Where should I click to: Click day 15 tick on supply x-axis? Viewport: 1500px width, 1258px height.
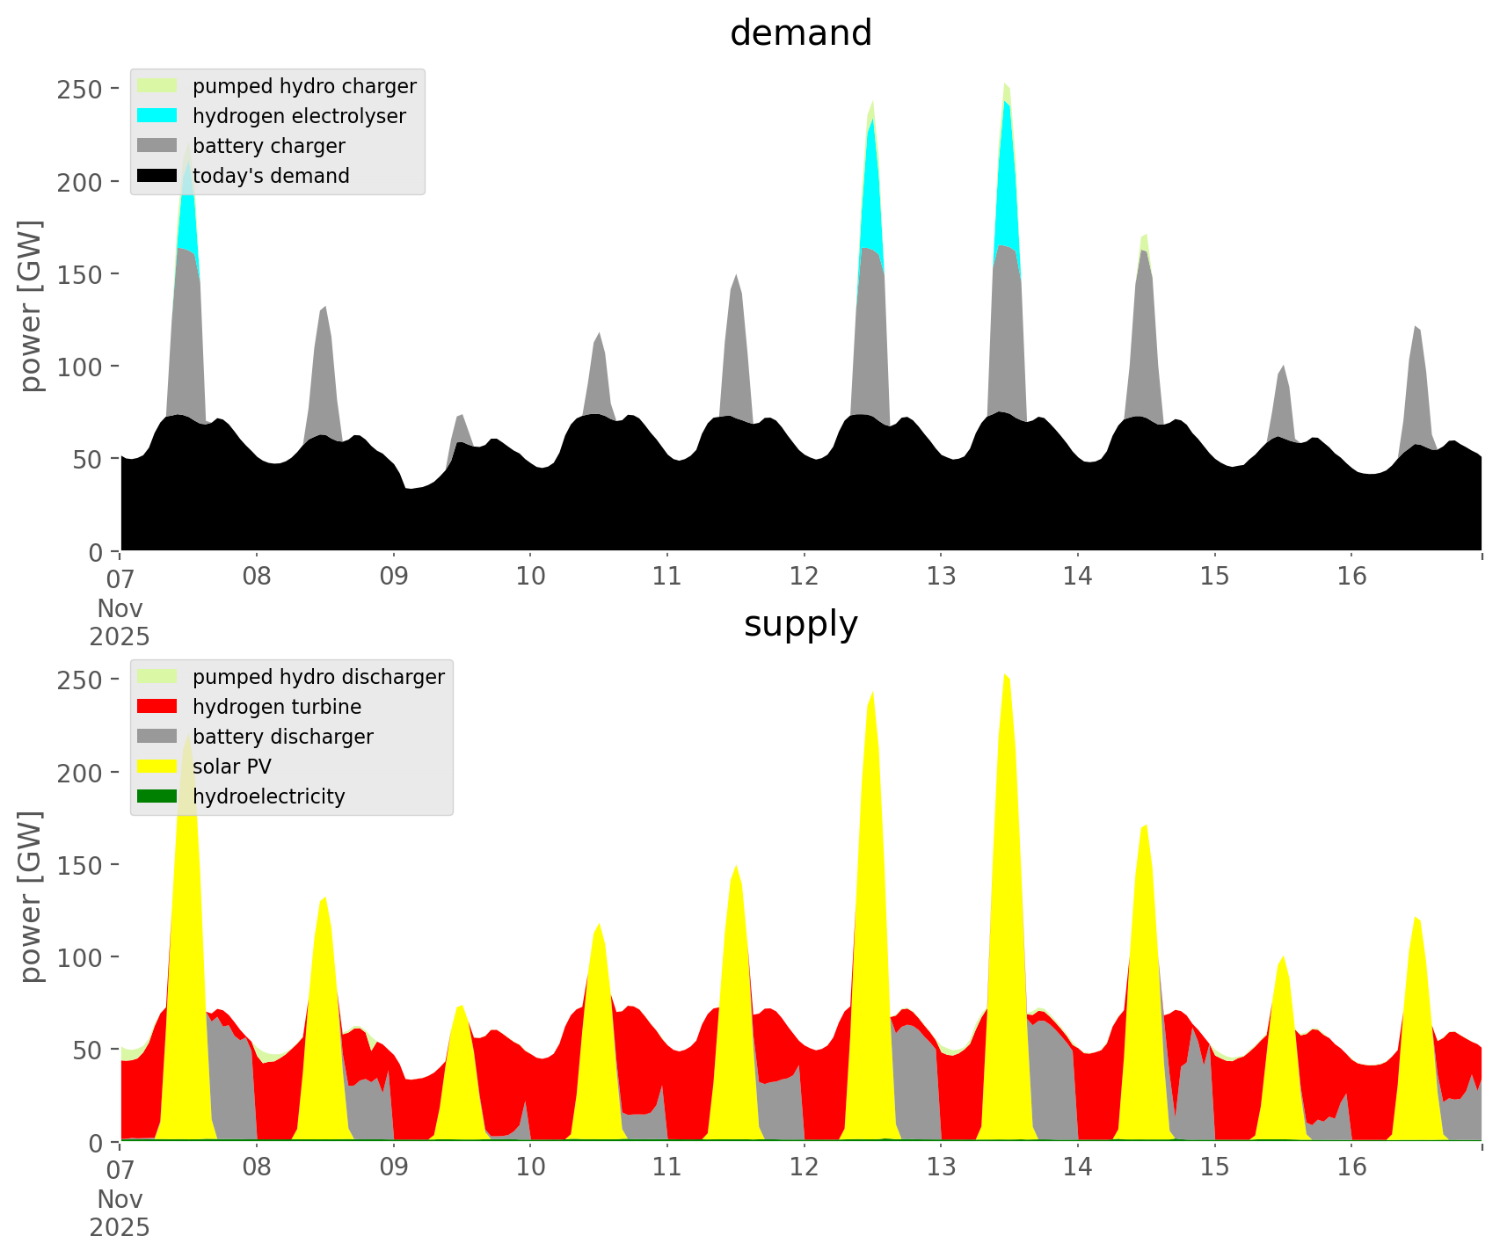click(1214, 1167)
